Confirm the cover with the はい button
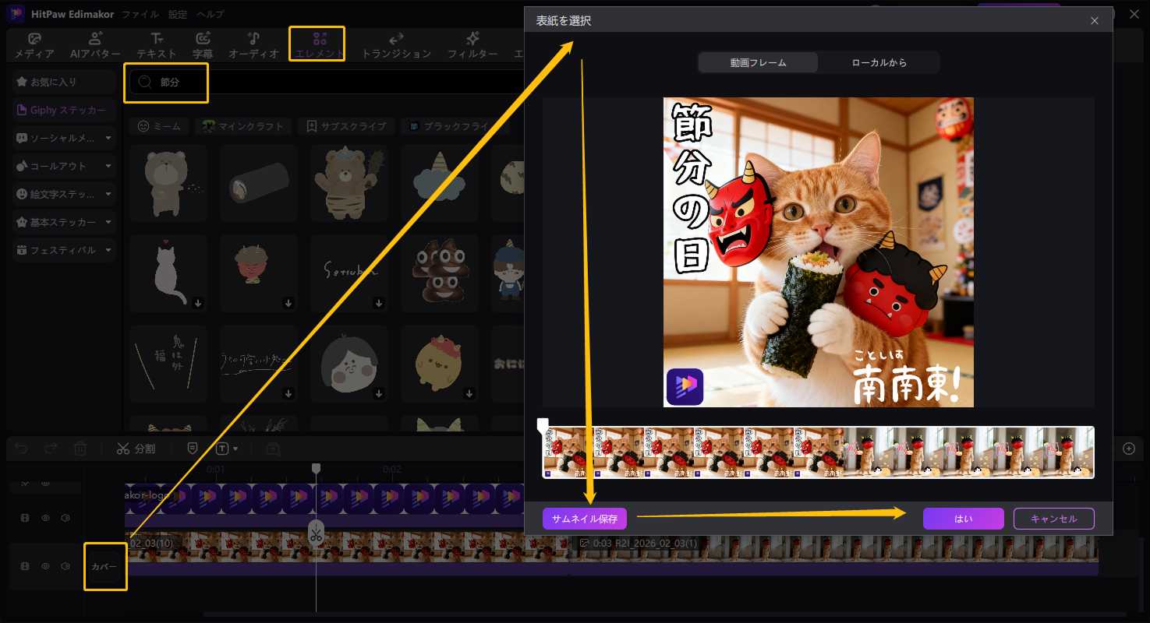Screen dimensions: 1150x623 [x=964, y=518]
